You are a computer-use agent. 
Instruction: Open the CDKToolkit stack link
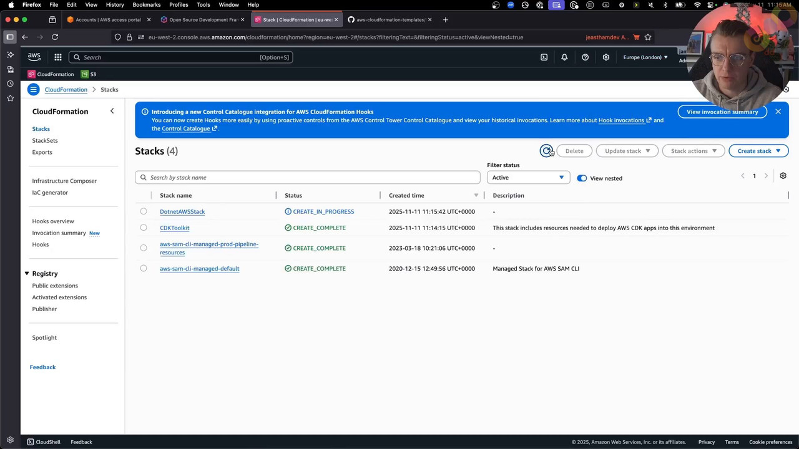[x=174, y=228]
